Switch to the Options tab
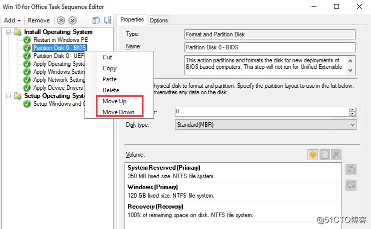Viewport: 371px width, 229px height. tap(158, 20)
